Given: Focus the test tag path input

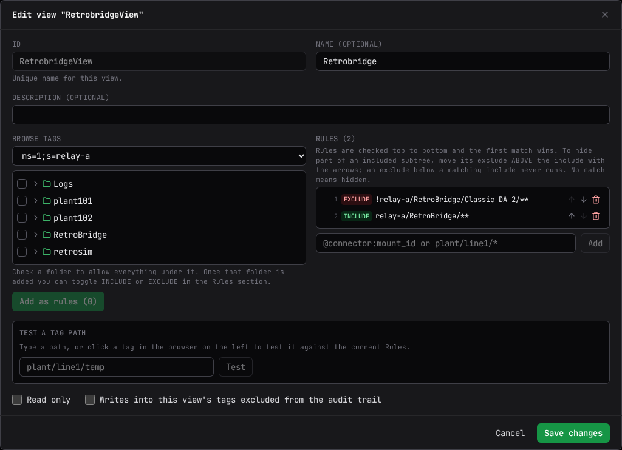Looking at the screenshot, I should [117, 367].
